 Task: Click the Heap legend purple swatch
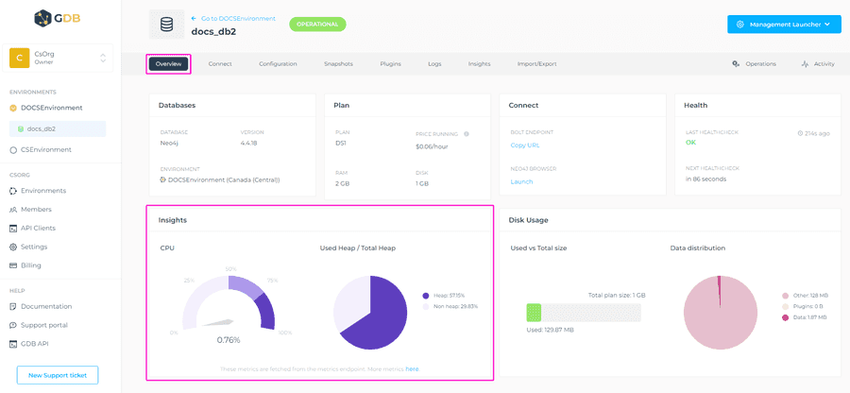426,296
